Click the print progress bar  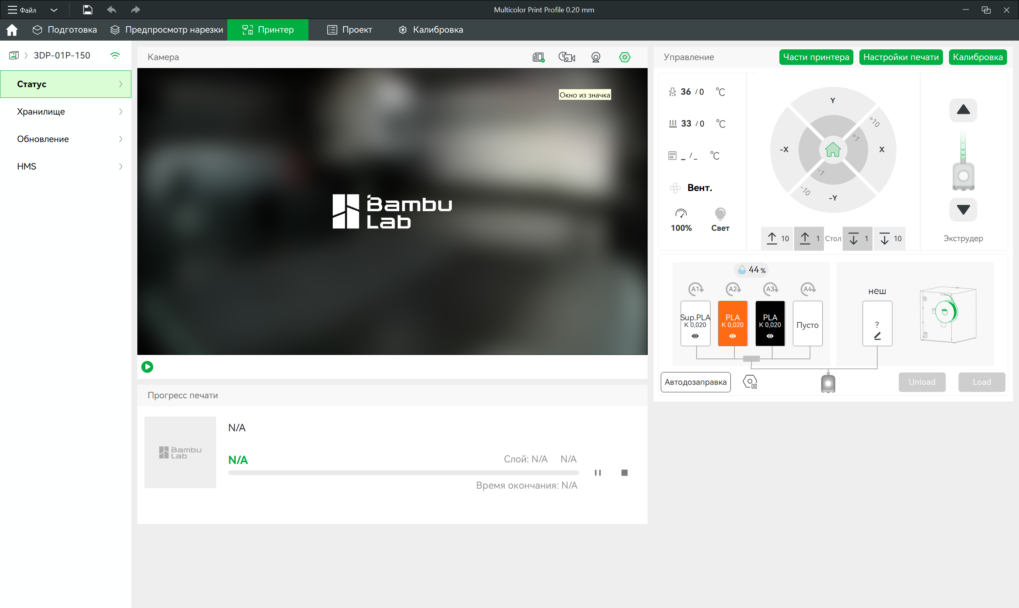[403, 473]
